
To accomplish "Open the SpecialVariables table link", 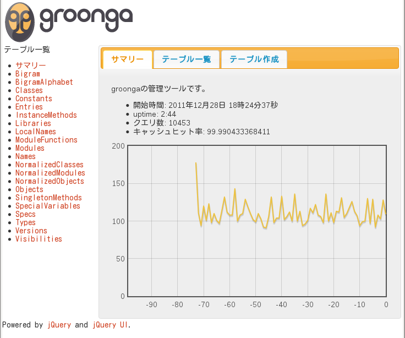I will 48,206.
